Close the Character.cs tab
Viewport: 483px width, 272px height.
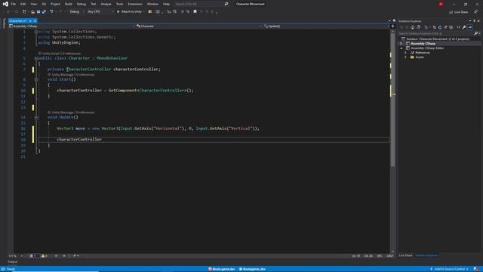35,20
